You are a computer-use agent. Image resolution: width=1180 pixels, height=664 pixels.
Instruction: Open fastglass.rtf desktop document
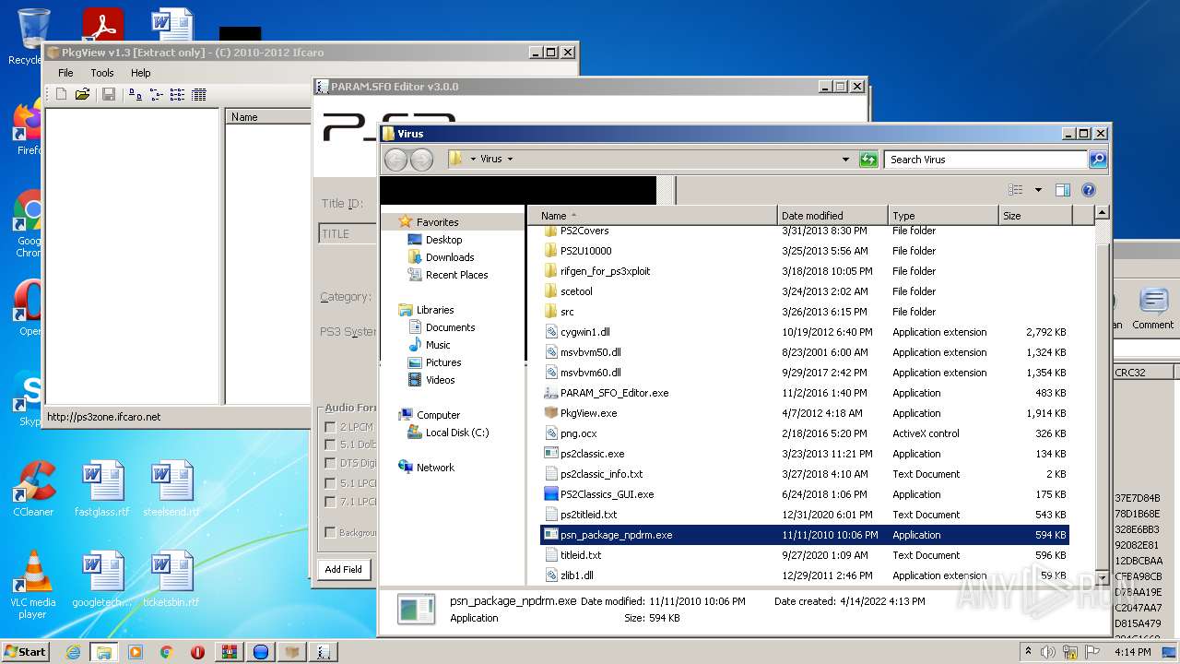101,489
